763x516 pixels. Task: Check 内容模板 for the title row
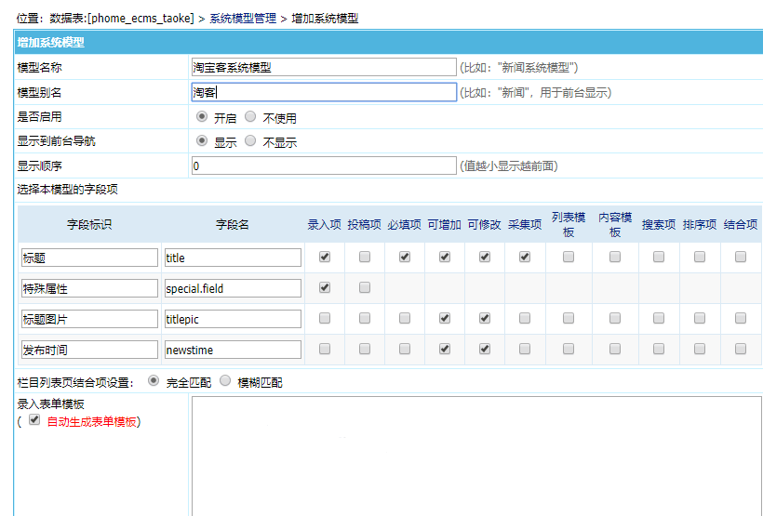(615, 257)
